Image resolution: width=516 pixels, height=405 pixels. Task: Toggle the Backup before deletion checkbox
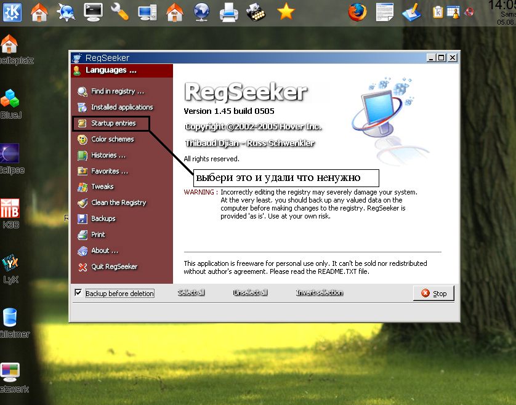[x=78, y=293]
